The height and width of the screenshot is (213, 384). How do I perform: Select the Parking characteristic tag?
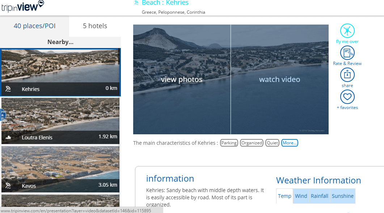pyautogui.click(x=229, y=143)
